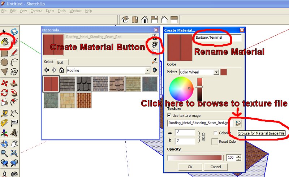Toggle Use texture image checkbox
Viewport: 289px width, 177px height.
[169, 116]
